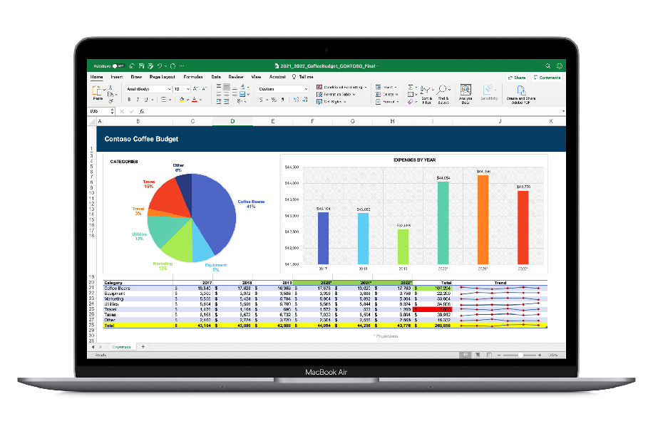Open the Expenses sheet tab

pyautogui.click(x=121, y=347)
